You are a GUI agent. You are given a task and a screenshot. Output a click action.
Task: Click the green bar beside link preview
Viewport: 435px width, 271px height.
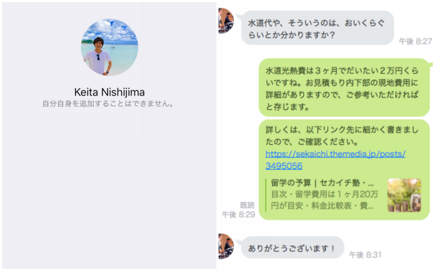tap(266, 195)
